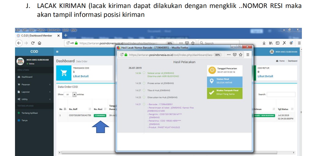This screenshot has width=323, height=156.
Task: Open the Firefox account icon in toolbar
Action: point(291,43)
